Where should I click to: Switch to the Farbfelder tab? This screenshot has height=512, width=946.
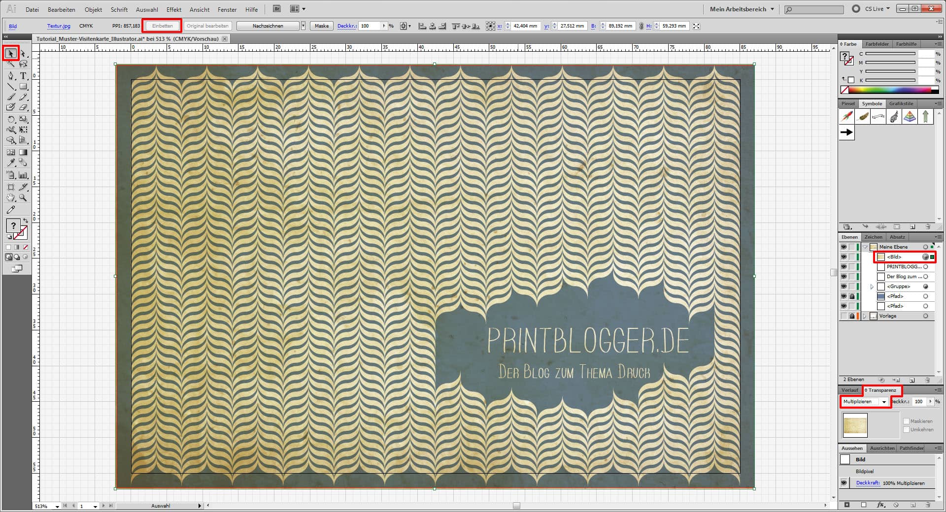click(878, 44)
